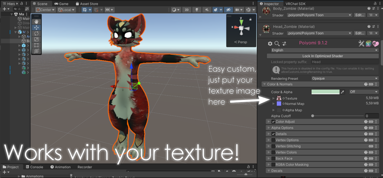This screenshot has width=383, height=178.
Task: Expand the Normal Map property arrow
Action: tap(274, 104)
